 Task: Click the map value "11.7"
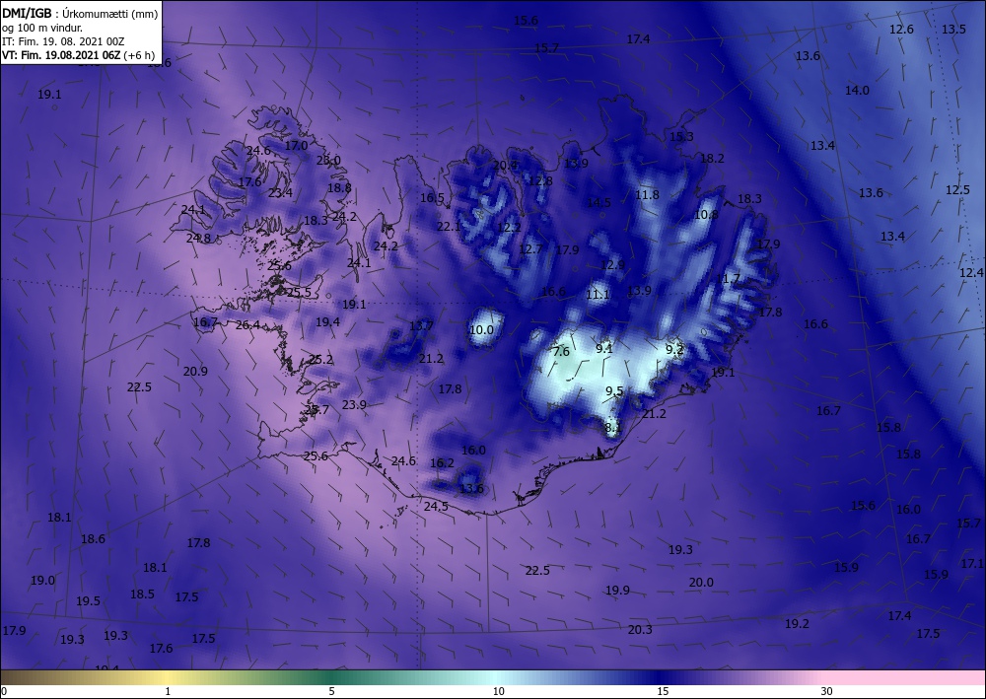pos(728,278)
